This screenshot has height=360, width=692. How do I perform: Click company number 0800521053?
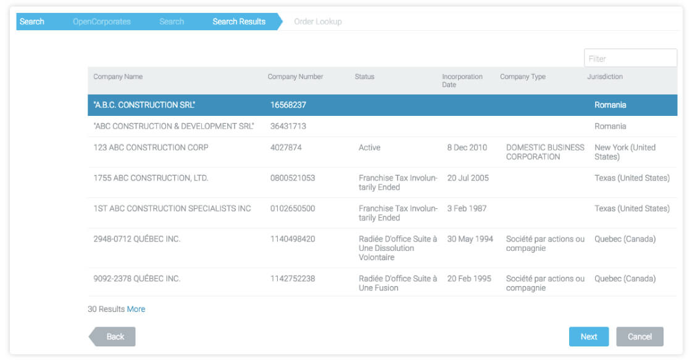pos(293,178)
